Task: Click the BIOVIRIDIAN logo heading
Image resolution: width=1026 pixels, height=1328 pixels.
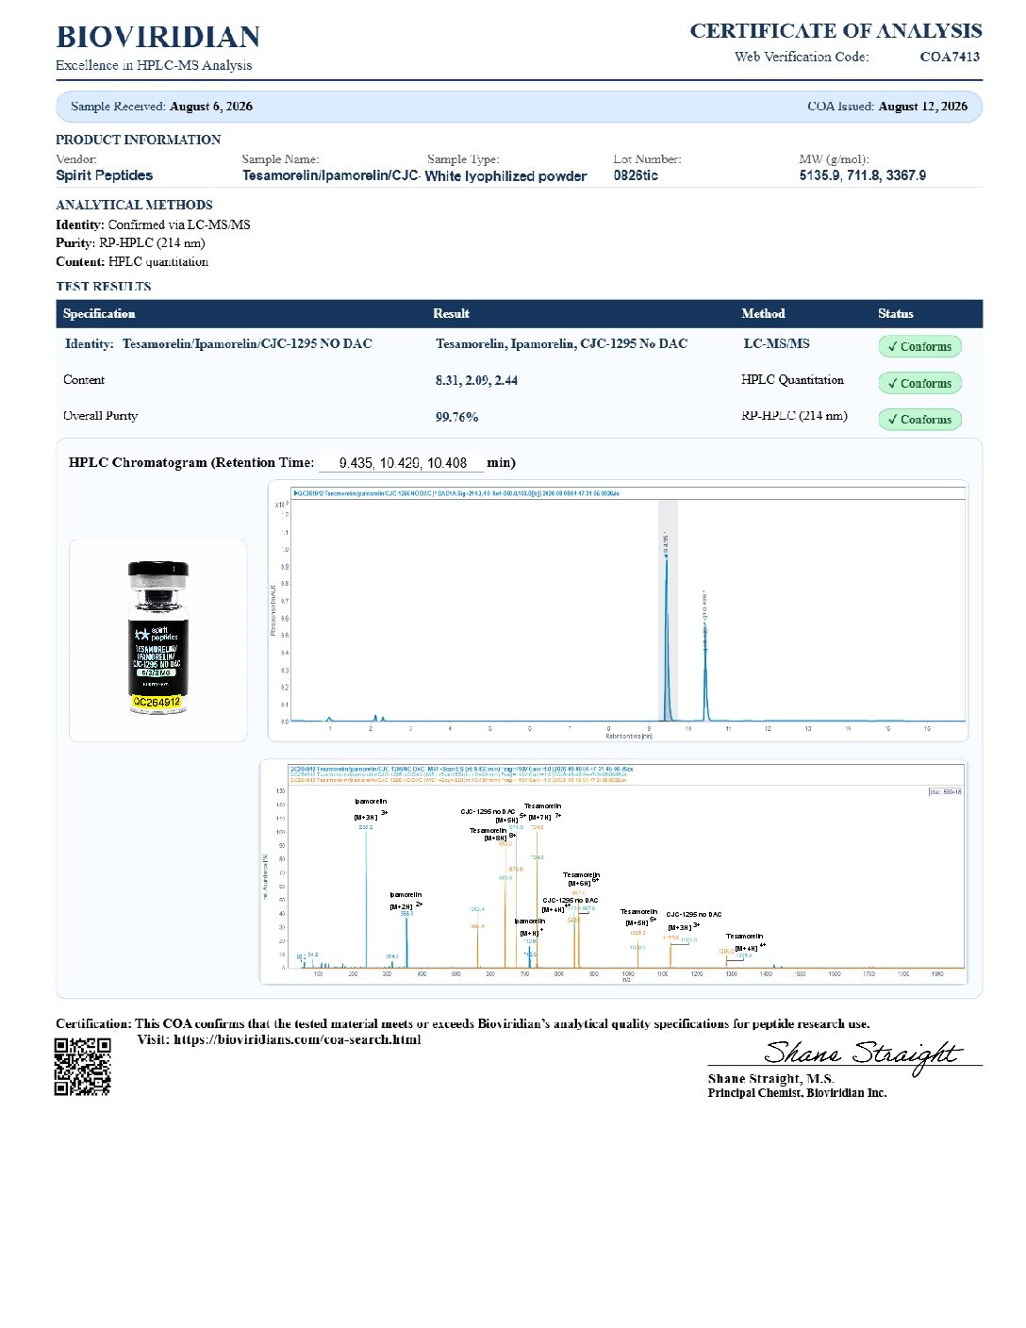Action: (x=158, y=37)
